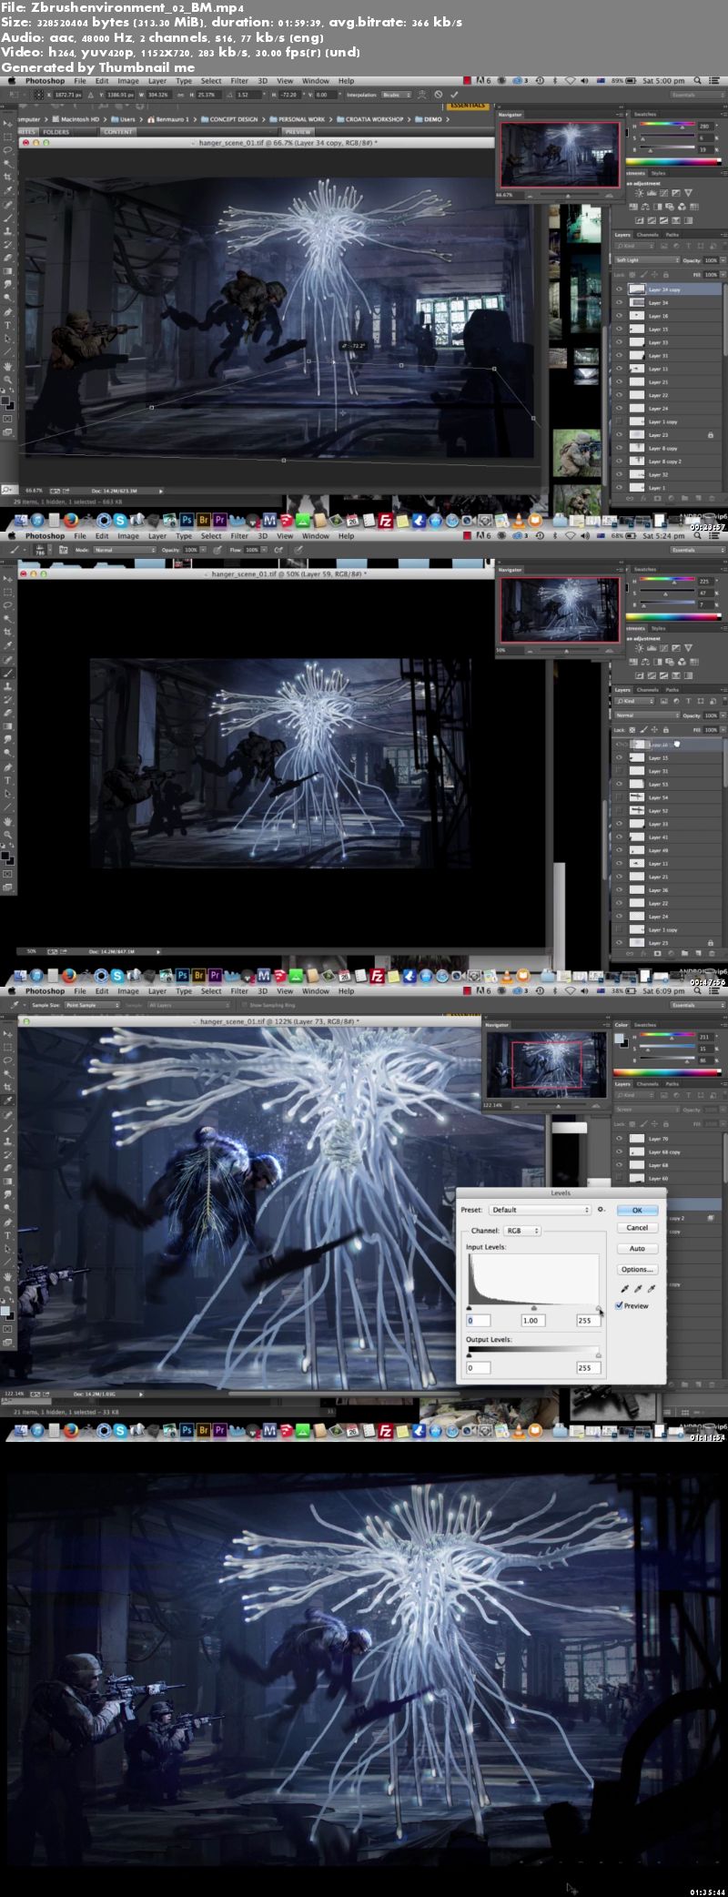Open the Levels Channel RGB dropdown
Screen dimensions: 728x1897
[x=522, y=1231]
